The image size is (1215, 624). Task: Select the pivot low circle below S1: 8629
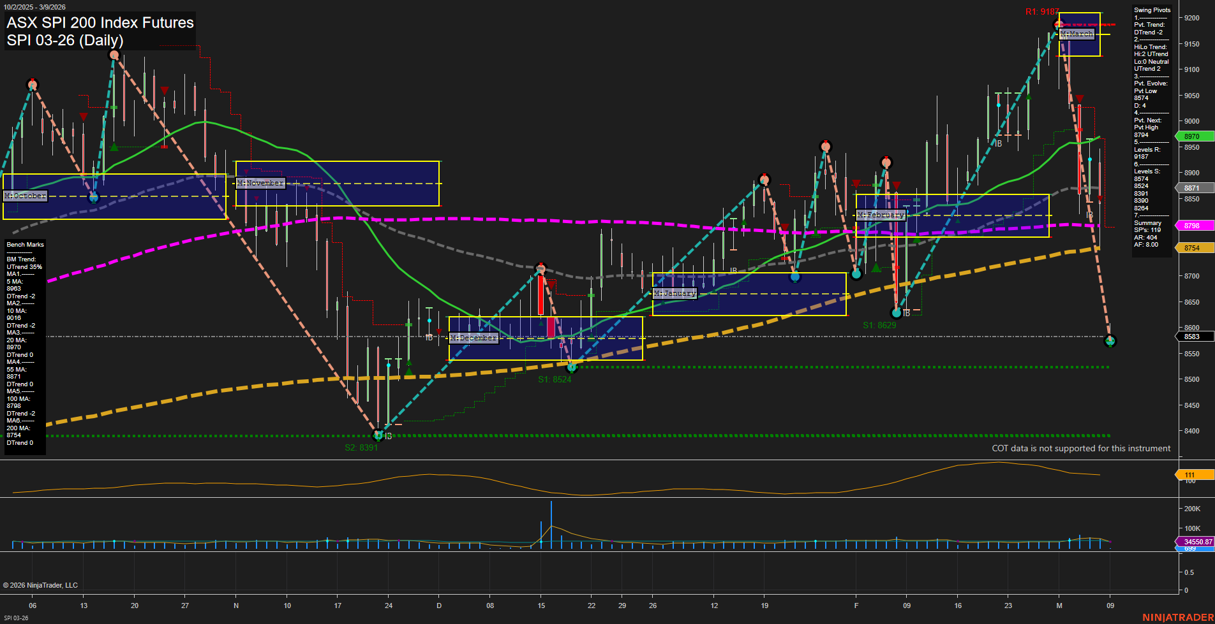click(x=897, y=313)
